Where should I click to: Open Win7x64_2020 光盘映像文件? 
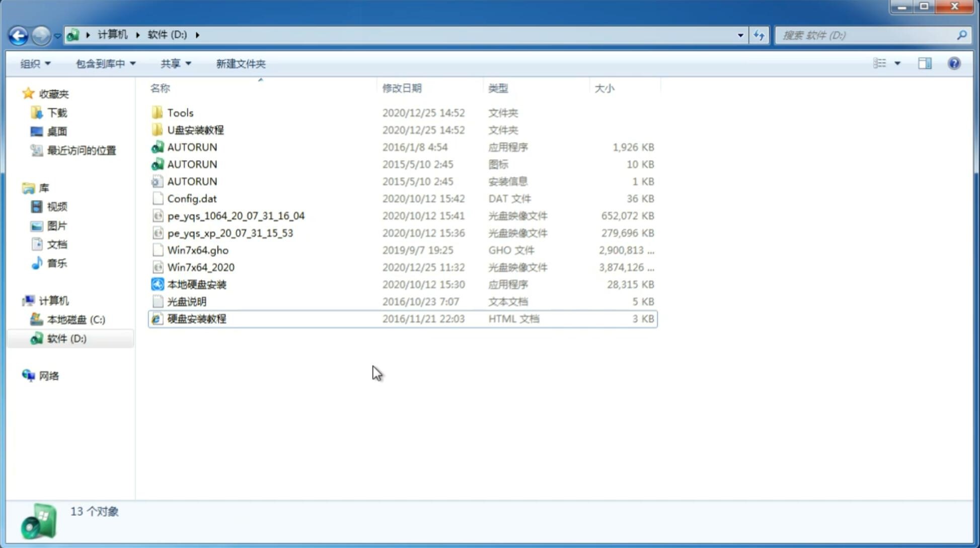[200, 266]
